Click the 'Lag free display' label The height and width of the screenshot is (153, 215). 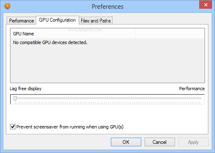(25, 89)
